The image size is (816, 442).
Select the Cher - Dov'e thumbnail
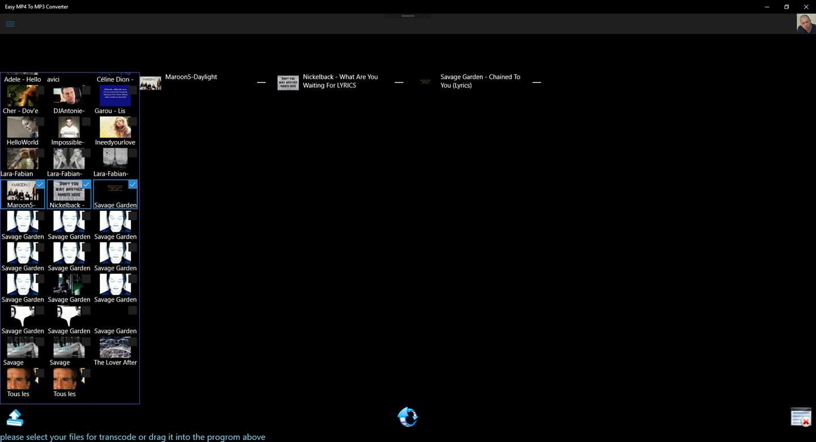[22, 96]
